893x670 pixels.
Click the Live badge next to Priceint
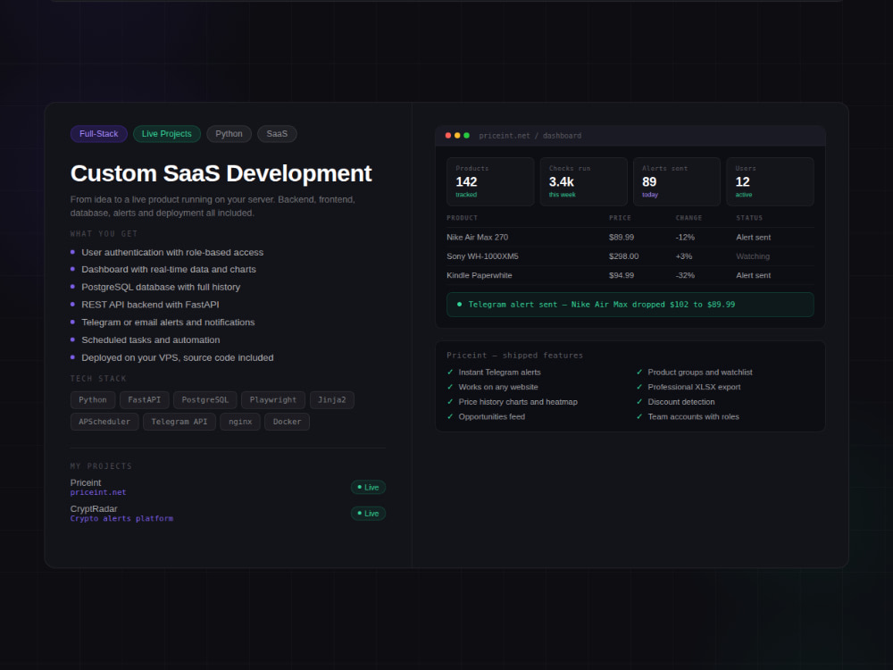pos(368,487)
